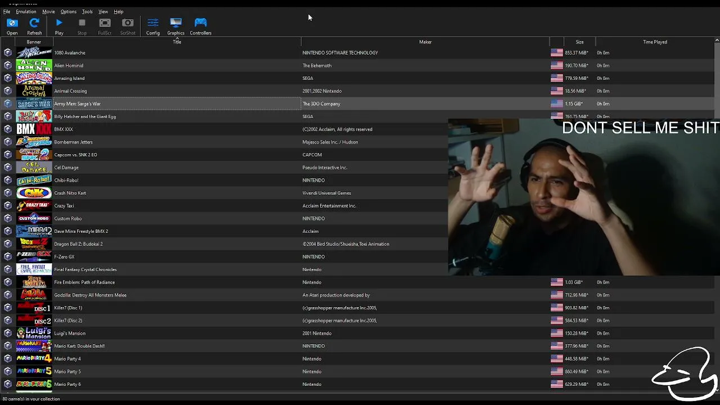Click the platform icon beside Luigi's Mansion

click(8, 334)
